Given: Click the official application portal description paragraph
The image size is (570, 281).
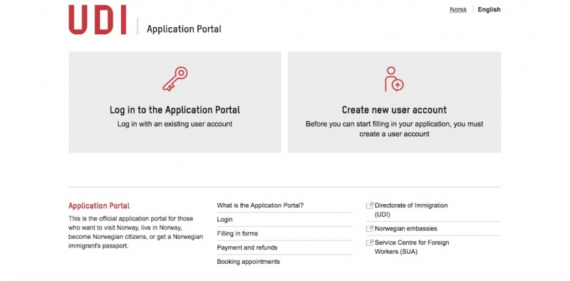Looking at the screenshot, I should coord(135,233).
